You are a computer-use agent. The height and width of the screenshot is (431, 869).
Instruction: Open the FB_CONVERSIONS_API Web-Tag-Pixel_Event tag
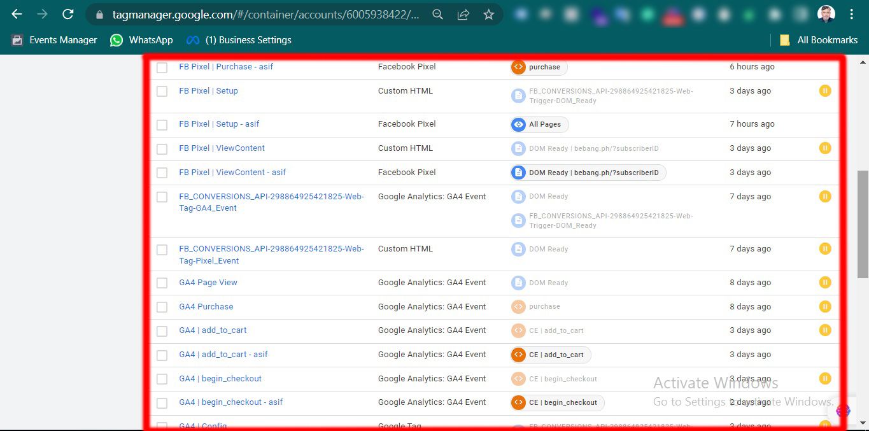[x=272, y=255]
